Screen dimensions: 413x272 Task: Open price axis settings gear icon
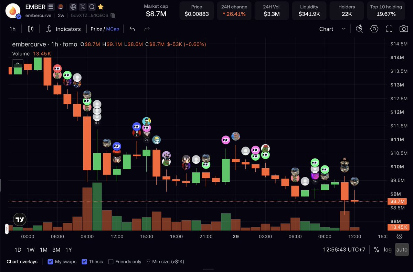pos(399,236)
